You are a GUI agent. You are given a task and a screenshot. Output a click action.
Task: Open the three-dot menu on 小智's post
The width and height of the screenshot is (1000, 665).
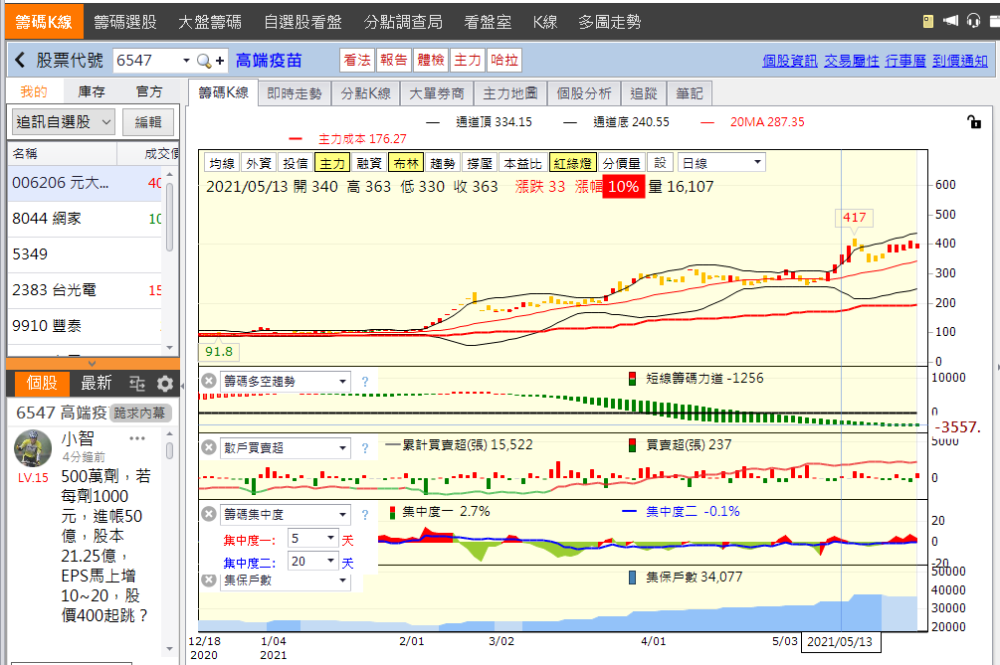click(x=137, y=438)
